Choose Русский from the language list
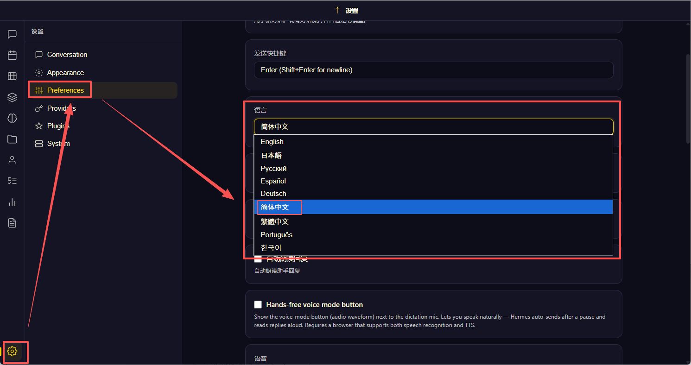This screenshot has width=691, height=365. [433, 169]
